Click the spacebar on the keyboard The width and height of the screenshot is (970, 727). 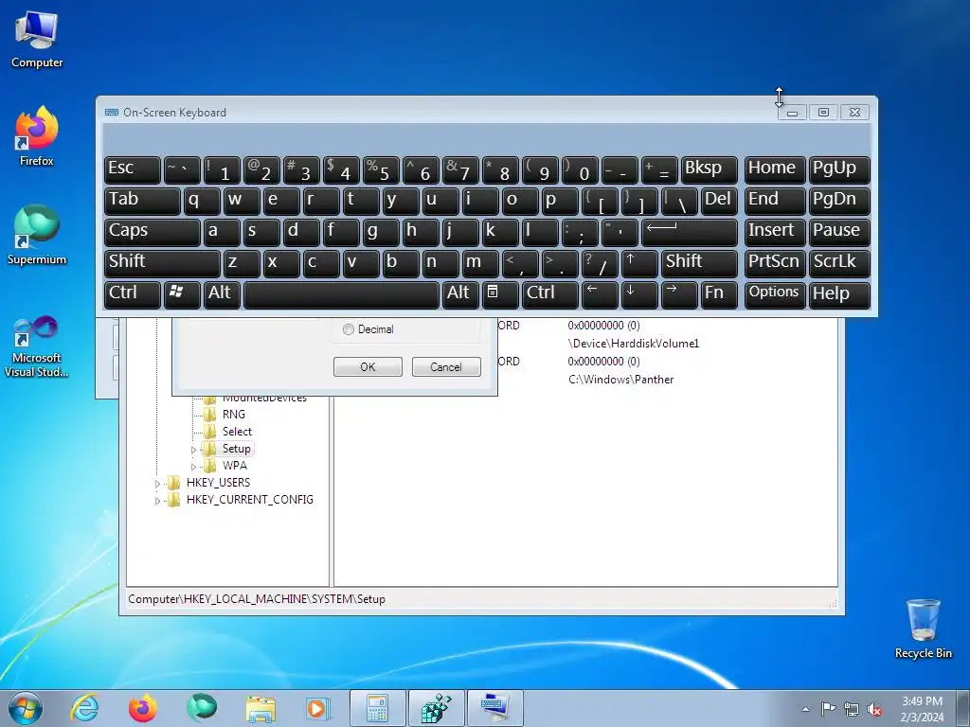[x=341, y=294]
